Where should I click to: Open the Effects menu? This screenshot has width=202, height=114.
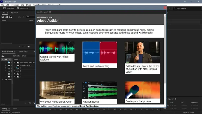29,5
